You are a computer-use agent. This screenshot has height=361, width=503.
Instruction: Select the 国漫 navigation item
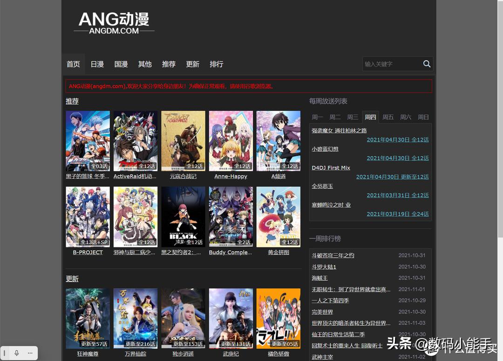tap(121, 64)
